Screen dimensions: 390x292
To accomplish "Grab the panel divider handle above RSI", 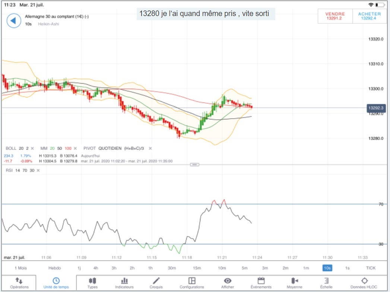I will coord(194,164).
